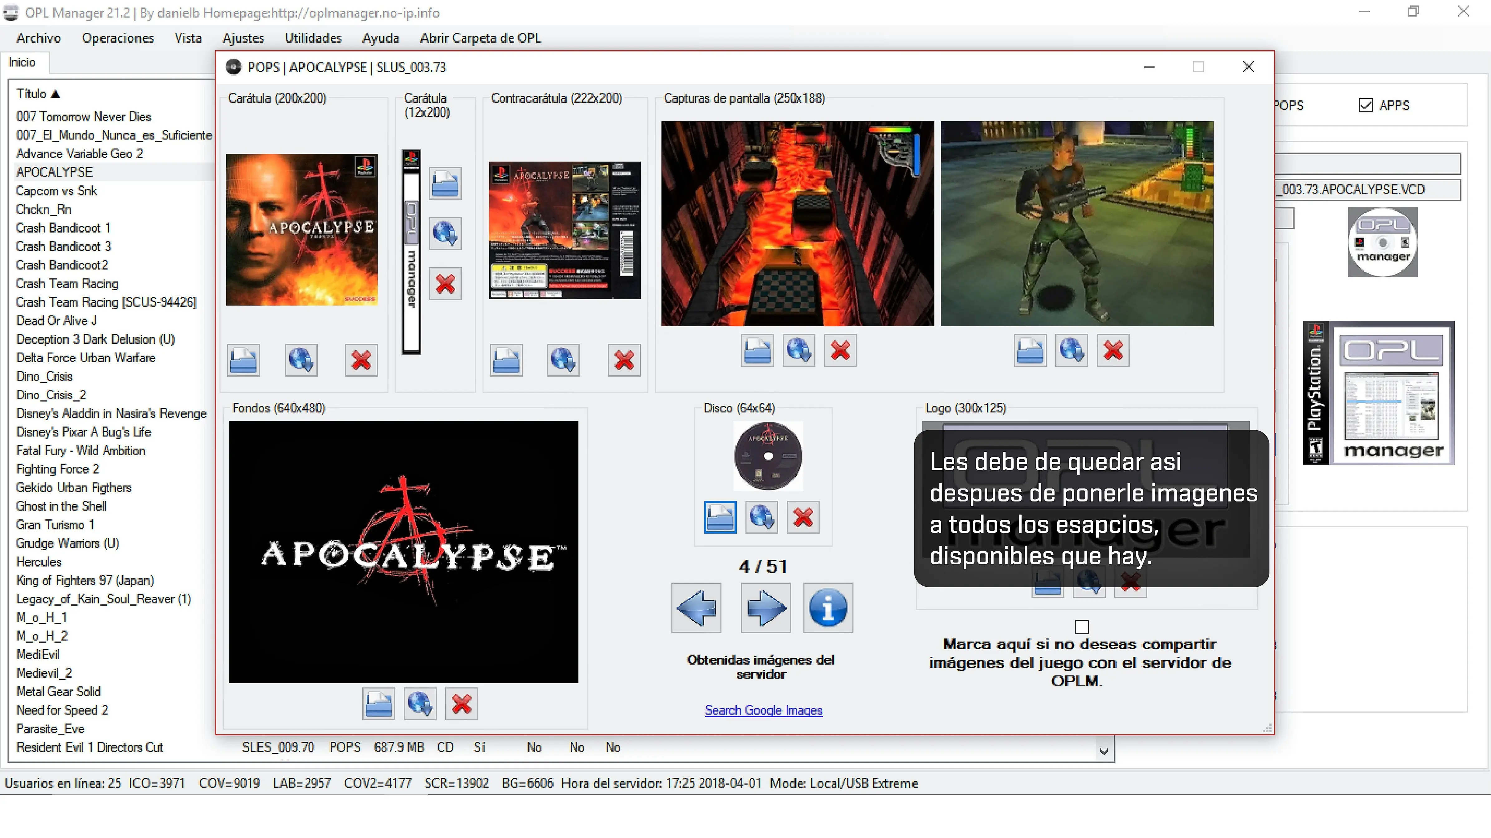The image size is (1491, 838).
Task: Open the Ajustes menu
Action: tap(243, 38)
